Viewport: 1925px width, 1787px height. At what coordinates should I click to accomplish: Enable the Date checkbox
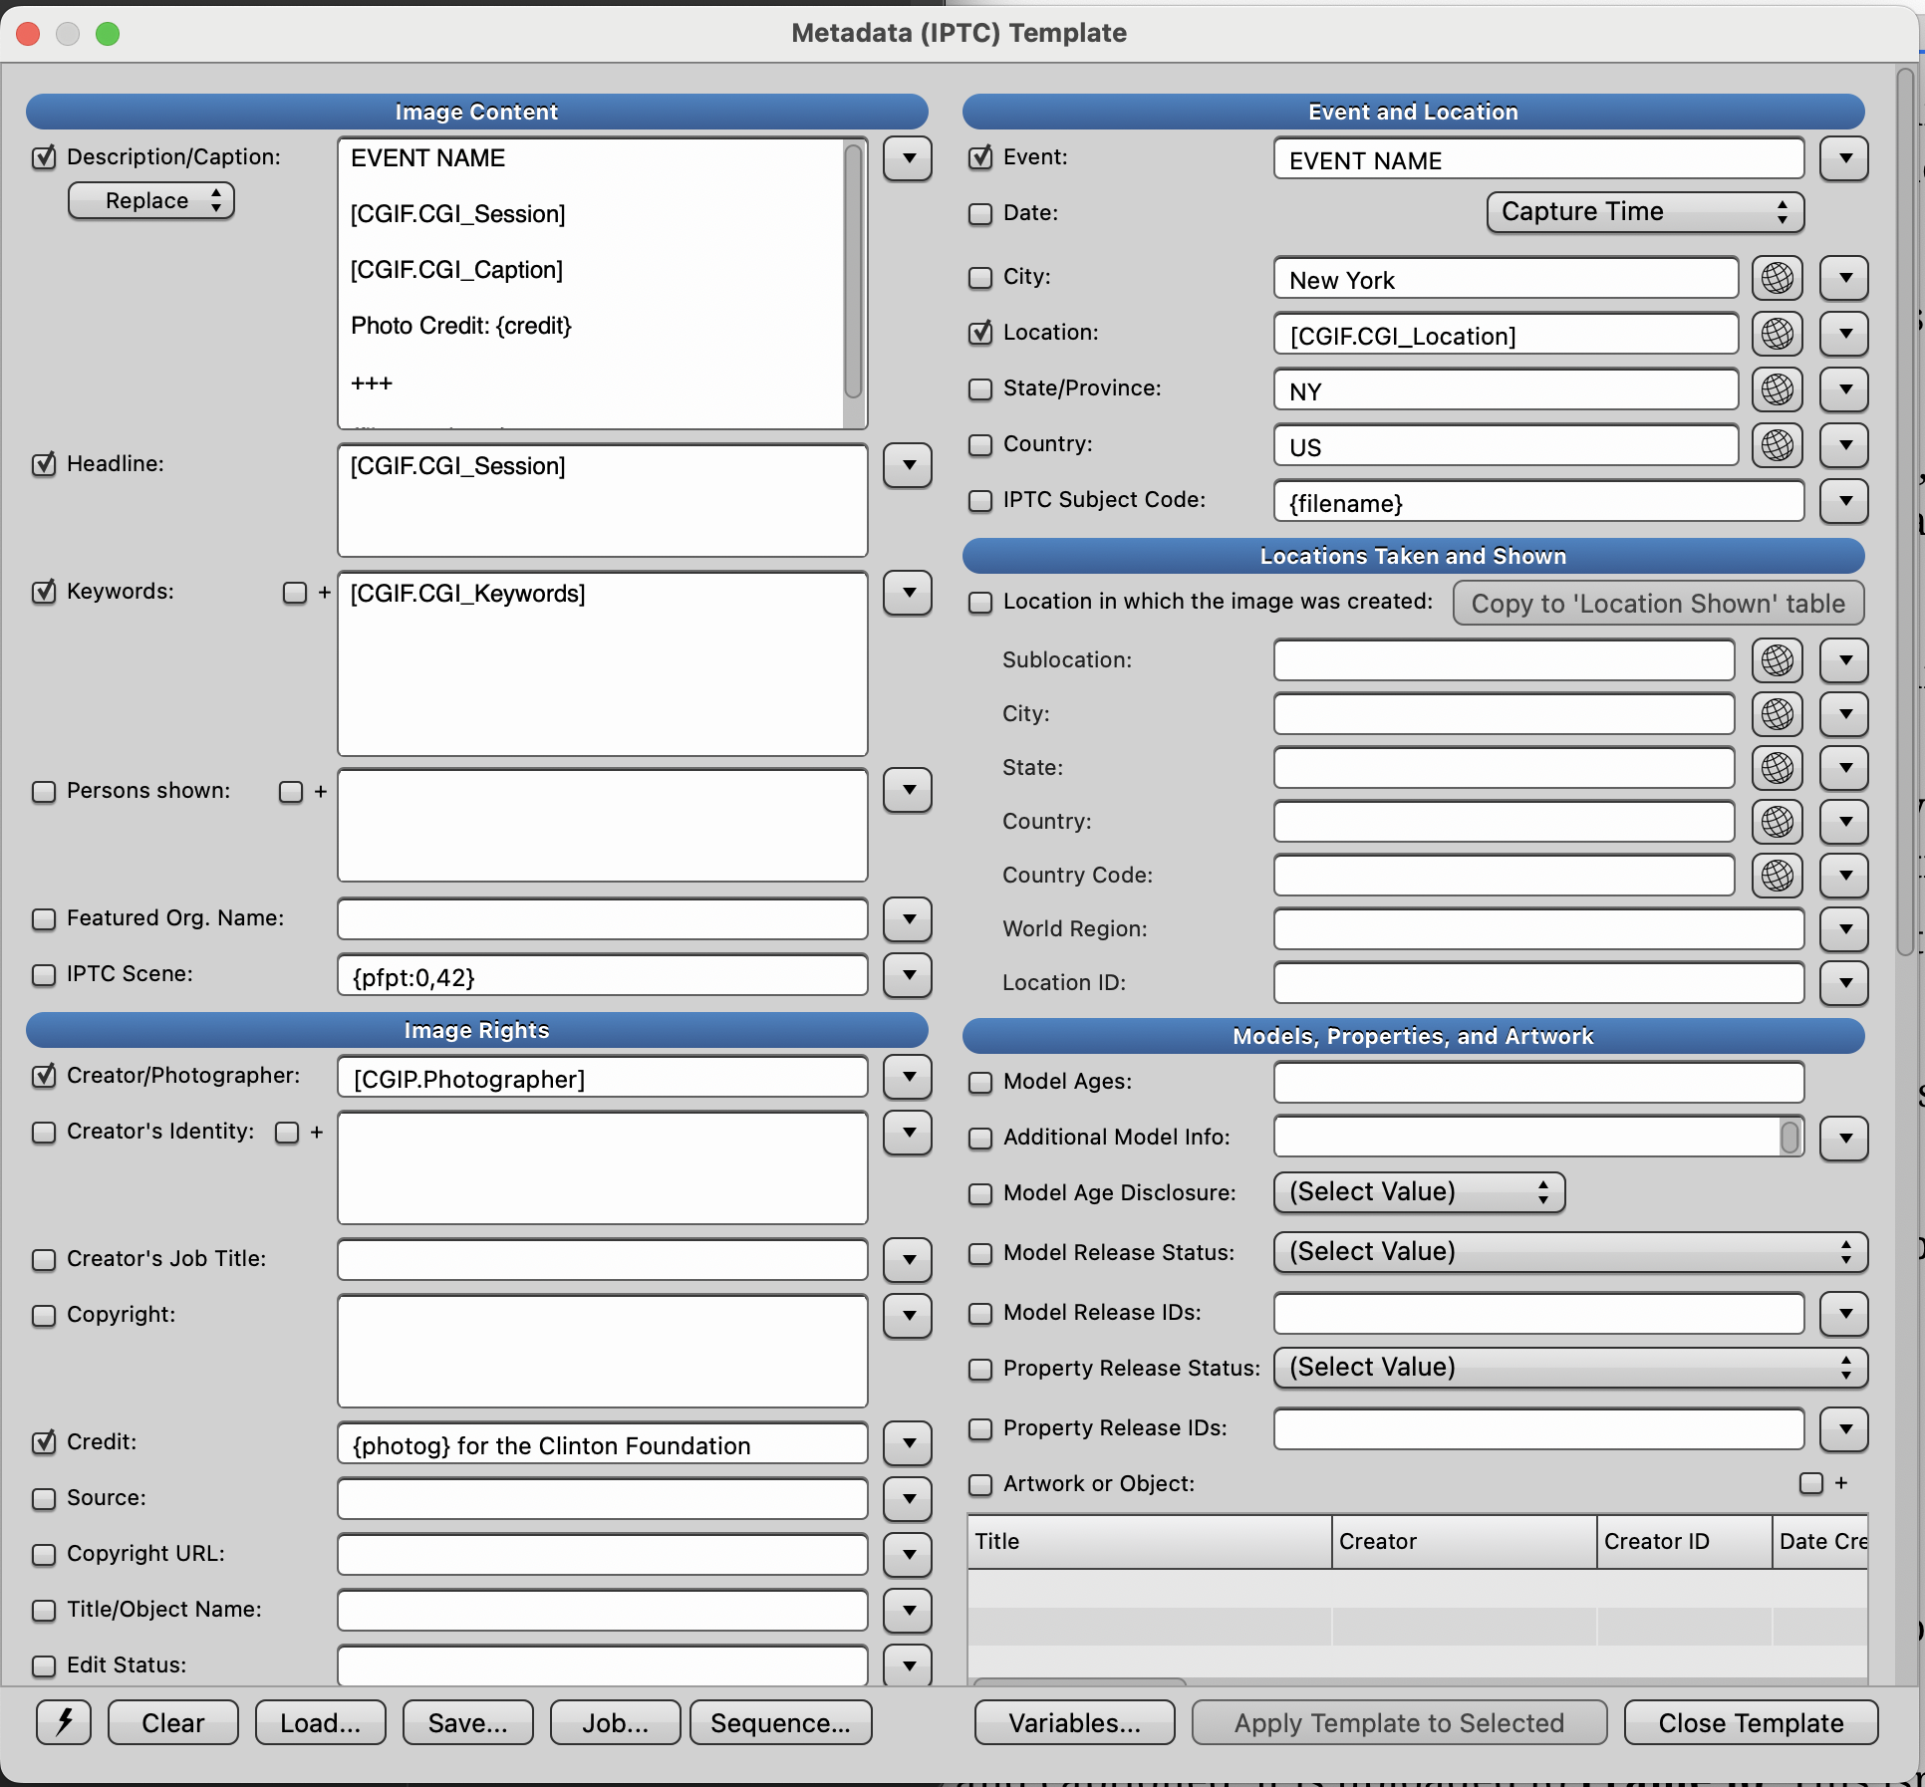click(x=980, y=214)
